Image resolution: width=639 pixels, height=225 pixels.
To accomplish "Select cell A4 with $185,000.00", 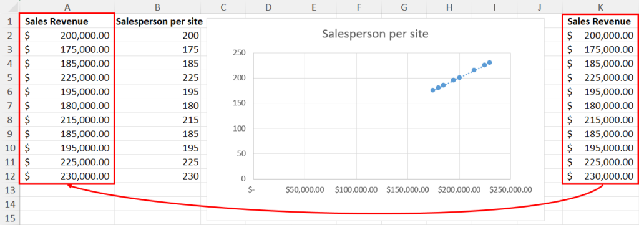I will [67, 64].
